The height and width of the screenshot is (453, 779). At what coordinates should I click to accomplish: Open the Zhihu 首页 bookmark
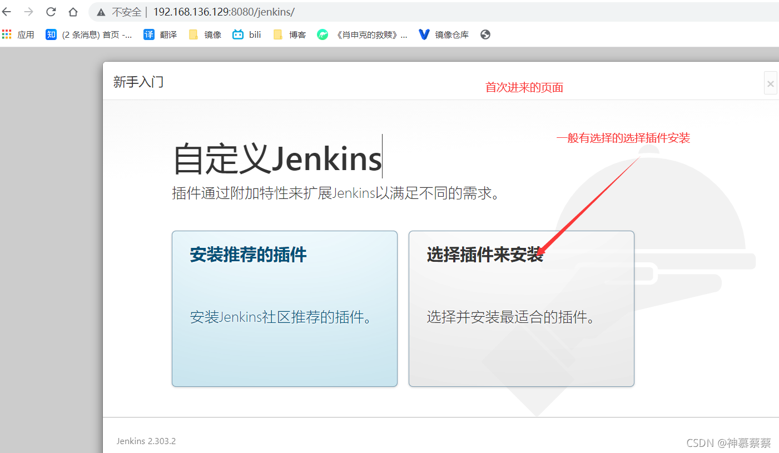89,34
